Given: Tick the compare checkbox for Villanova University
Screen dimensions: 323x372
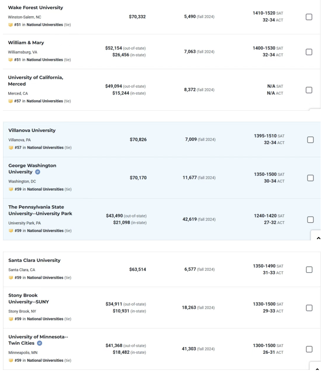Looking at the screenshot, I should pyautogui.click(x=310, y=140).
